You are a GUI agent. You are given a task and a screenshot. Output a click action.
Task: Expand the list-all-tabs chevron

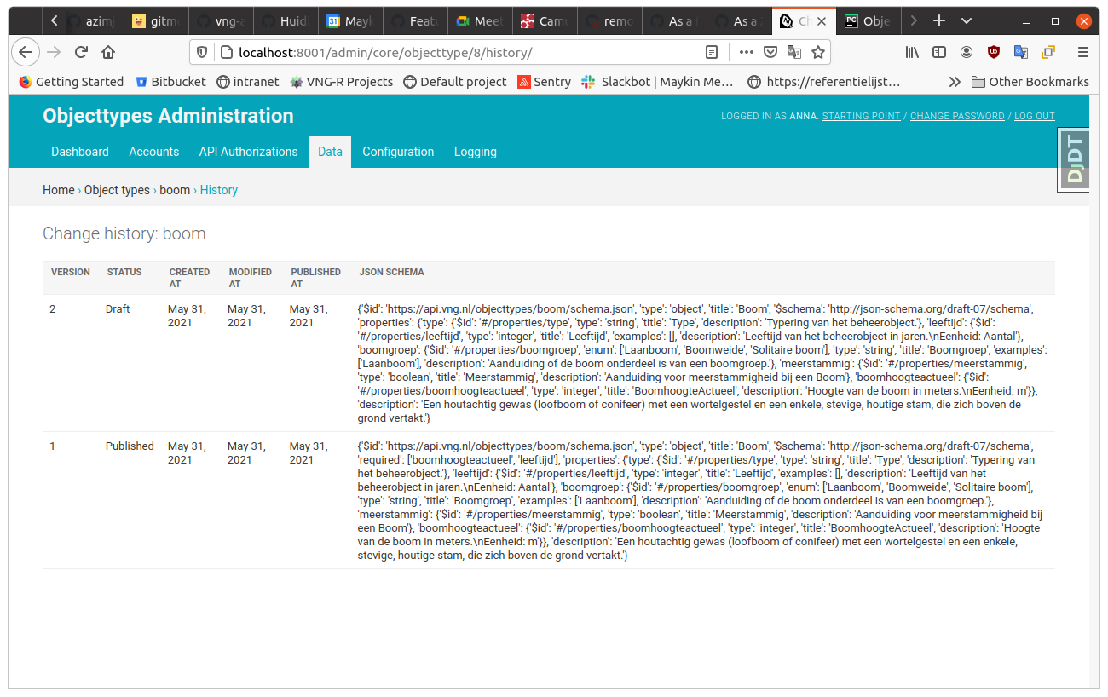967,20
